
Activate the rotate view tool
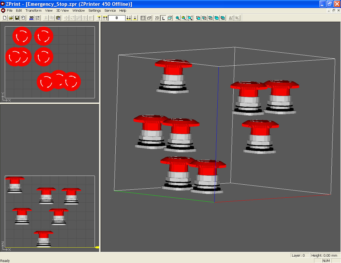(x=222, y=18)
